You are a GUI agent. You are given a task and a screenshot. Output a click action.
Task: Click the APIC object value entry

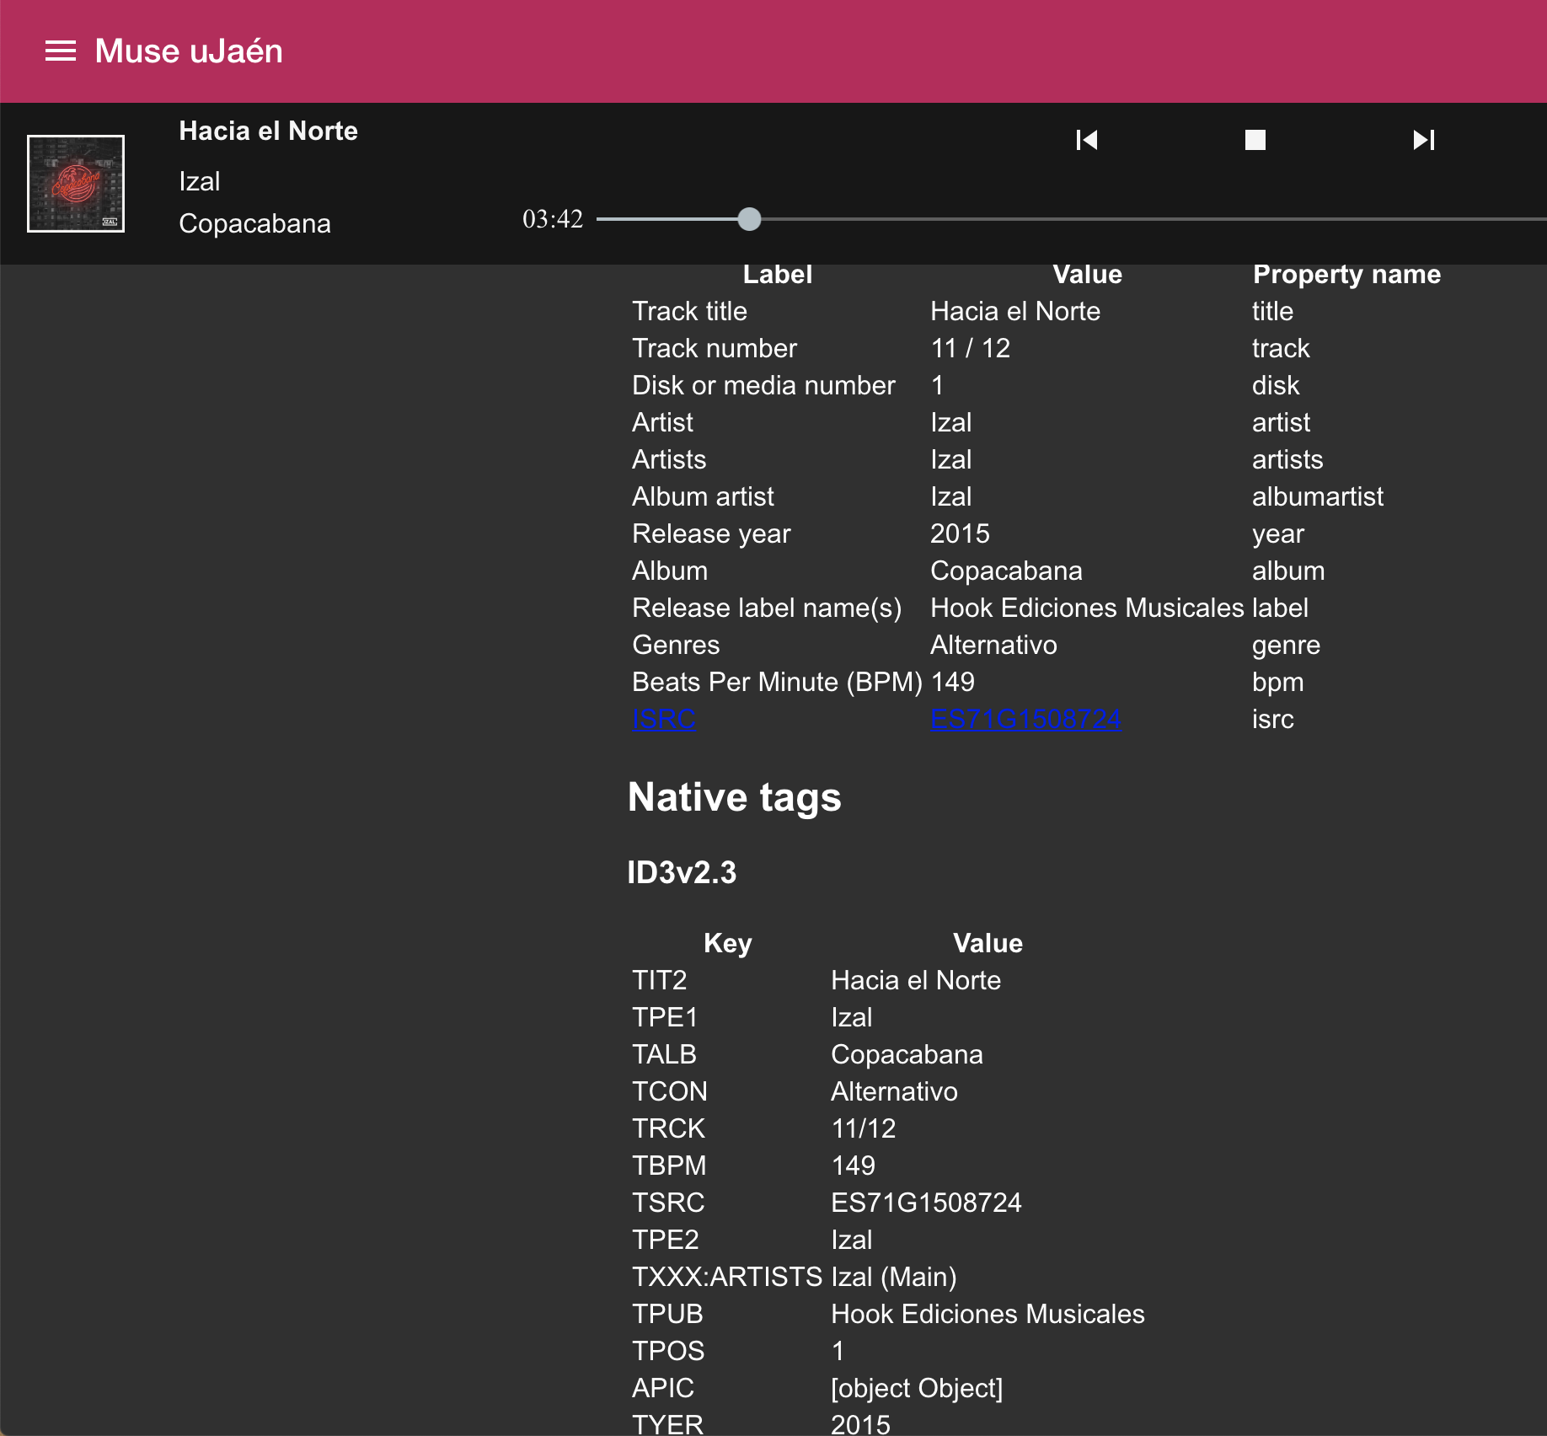coord(916,1387)
